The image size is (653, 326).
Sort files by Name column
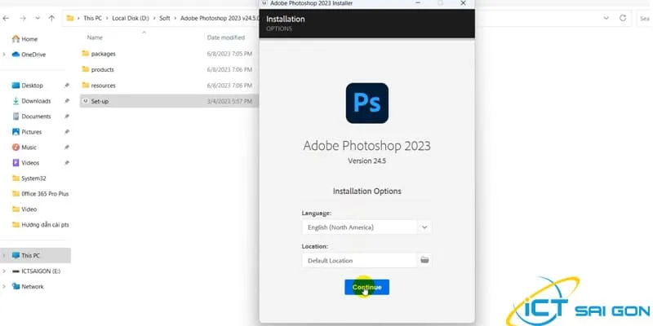coord(95,37)
